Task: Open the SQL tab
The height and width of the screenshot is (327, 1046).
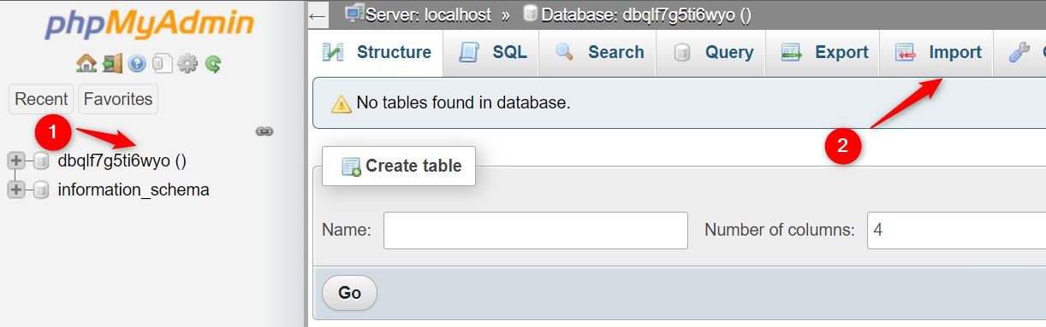Action: (492, 52)
